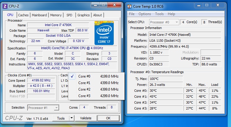The width and height of the screenshot is (231, 127).
Task: Click Core #3 load value 8%
Action: 215,108
